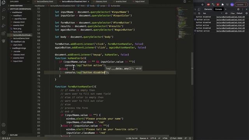Click Spaces: 4 indentation in status bar

tap(144, 138)
